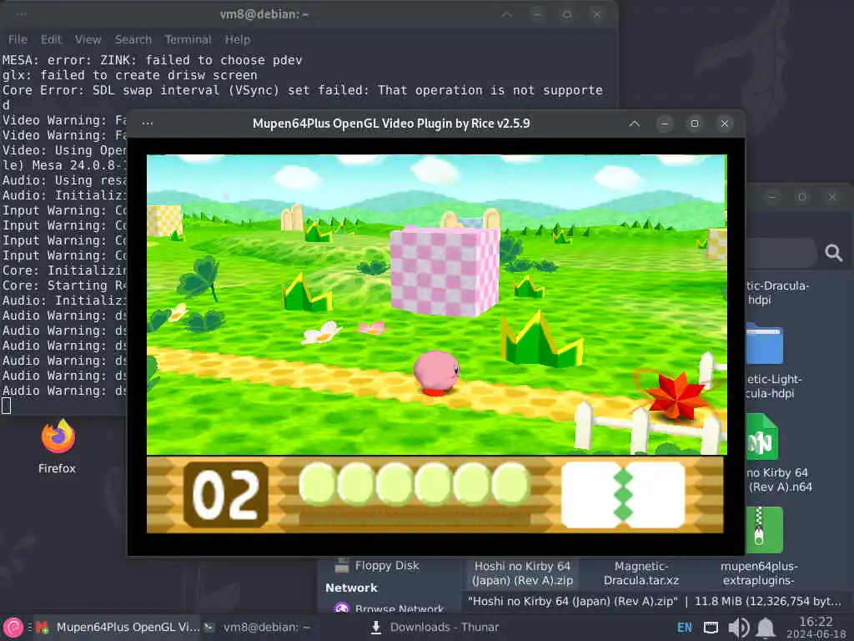854x641 pixels.
Task: Open the volume speaker tray icon
Action: coord(739,628)
